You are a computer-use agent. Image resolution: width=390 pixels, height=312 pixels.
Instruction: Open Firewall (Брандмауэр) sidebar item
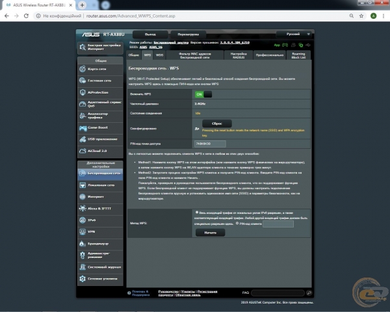[100, 244]
